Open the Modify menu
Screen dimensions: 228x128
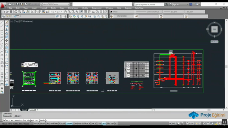(x=85, y=8)
